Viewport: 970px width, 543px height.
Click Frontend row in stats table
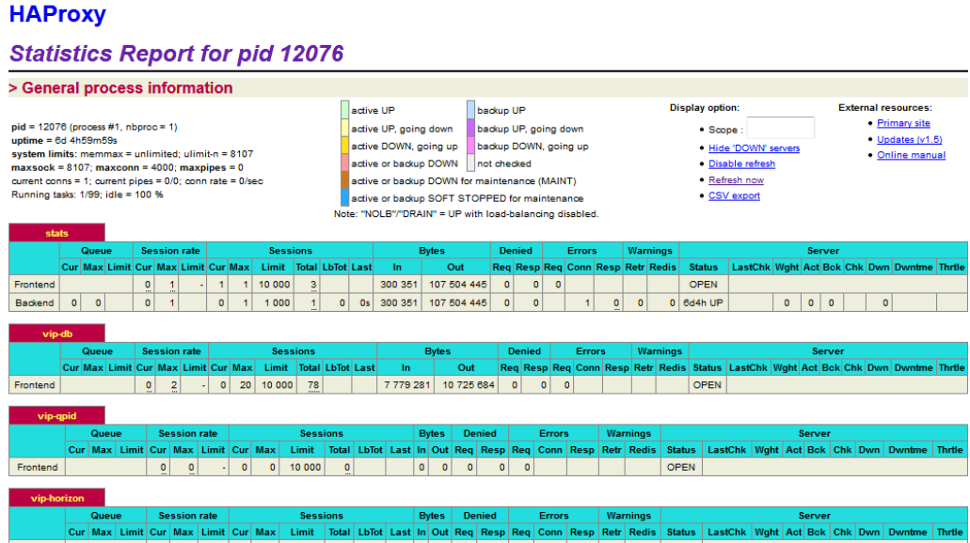pos(488,284)
